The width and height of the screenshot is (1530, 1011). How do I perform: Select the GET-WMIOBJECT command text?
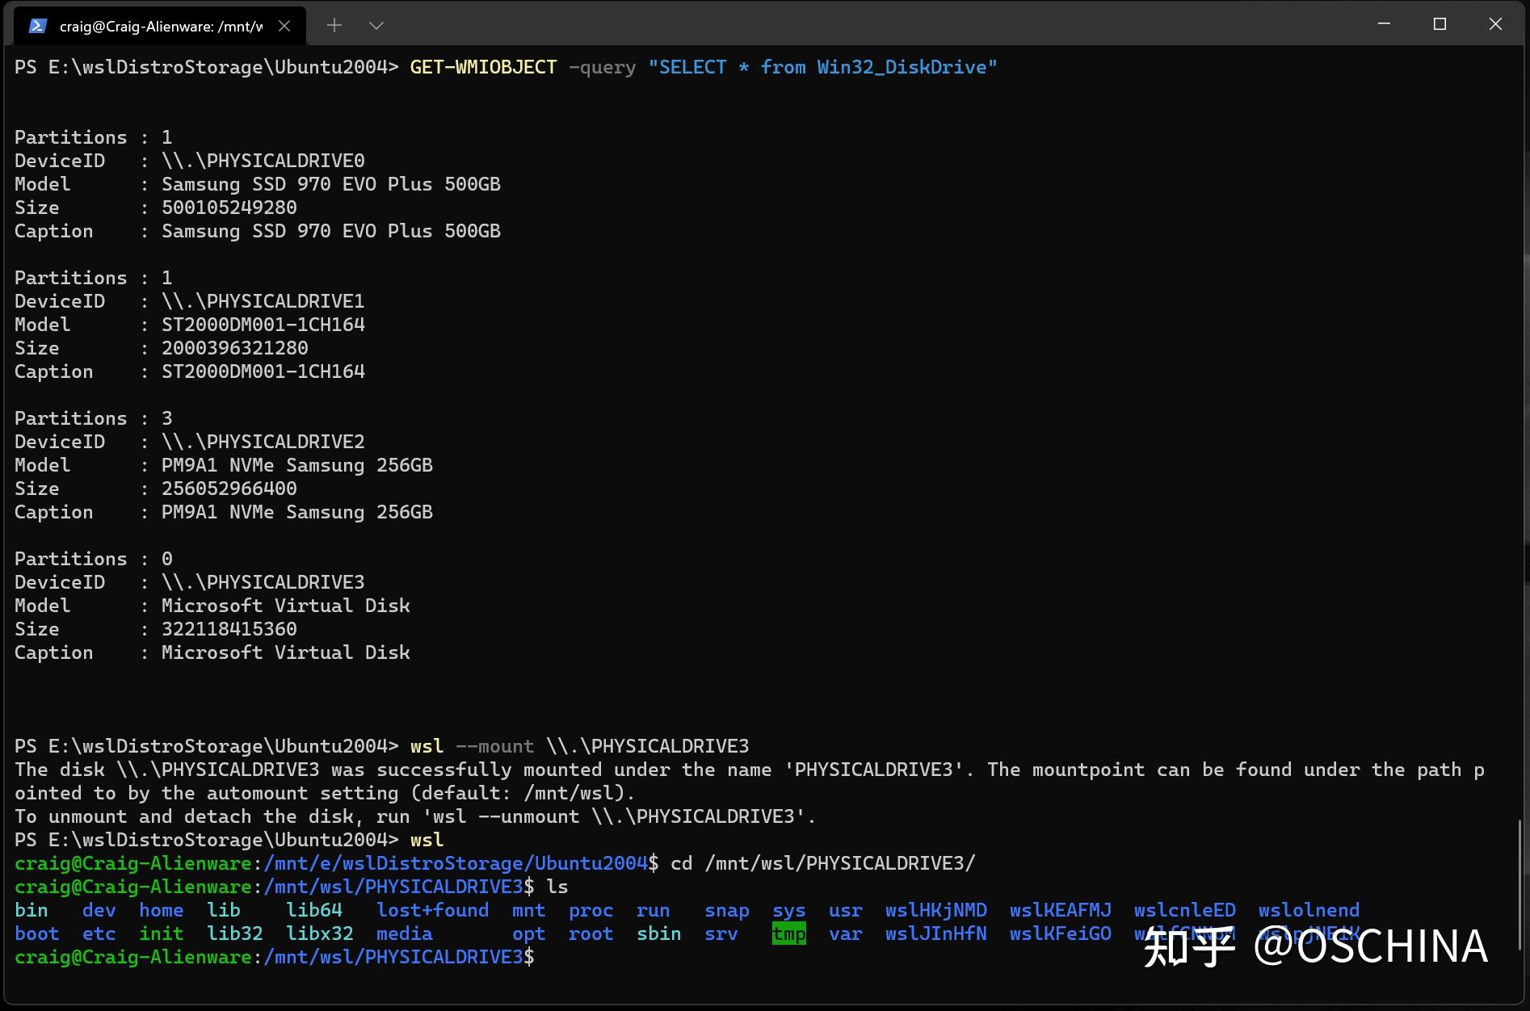tap(482, 67)
